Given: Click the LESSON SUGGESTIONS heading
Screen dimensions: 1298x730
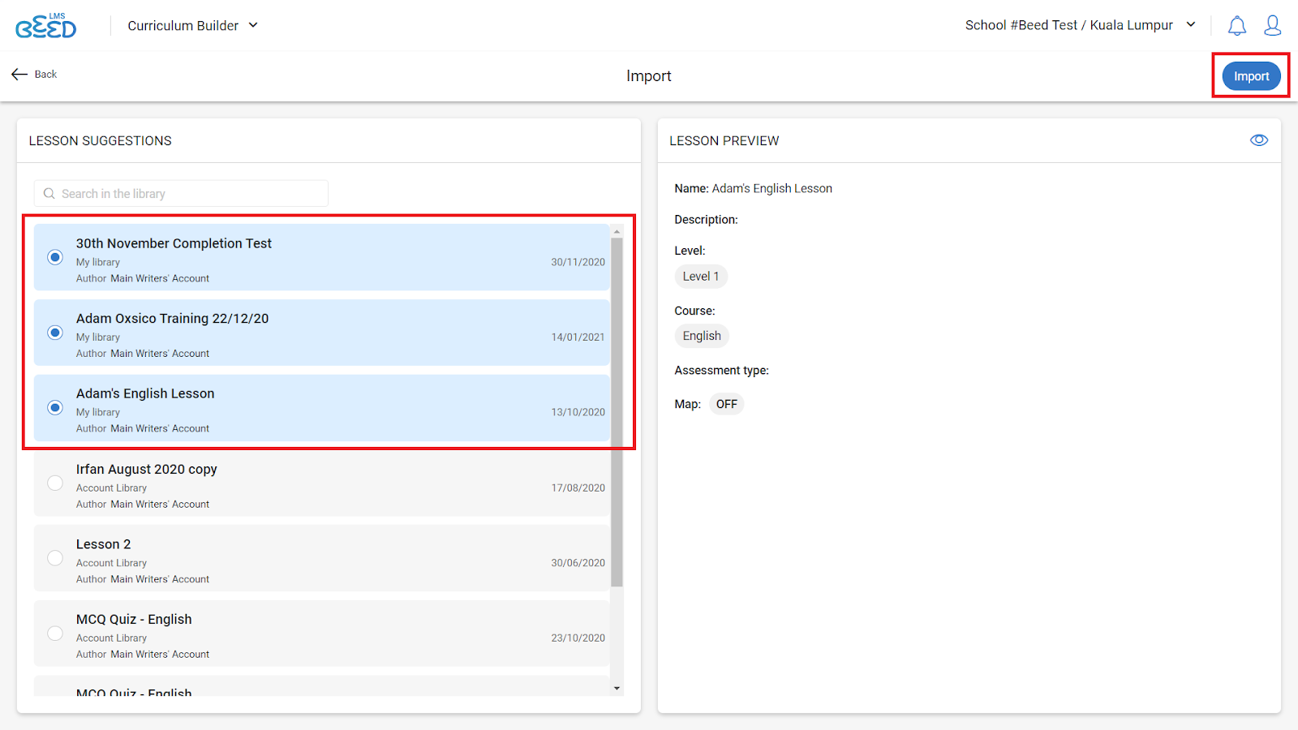Looking at the screenshot, I should click(101, 141).
